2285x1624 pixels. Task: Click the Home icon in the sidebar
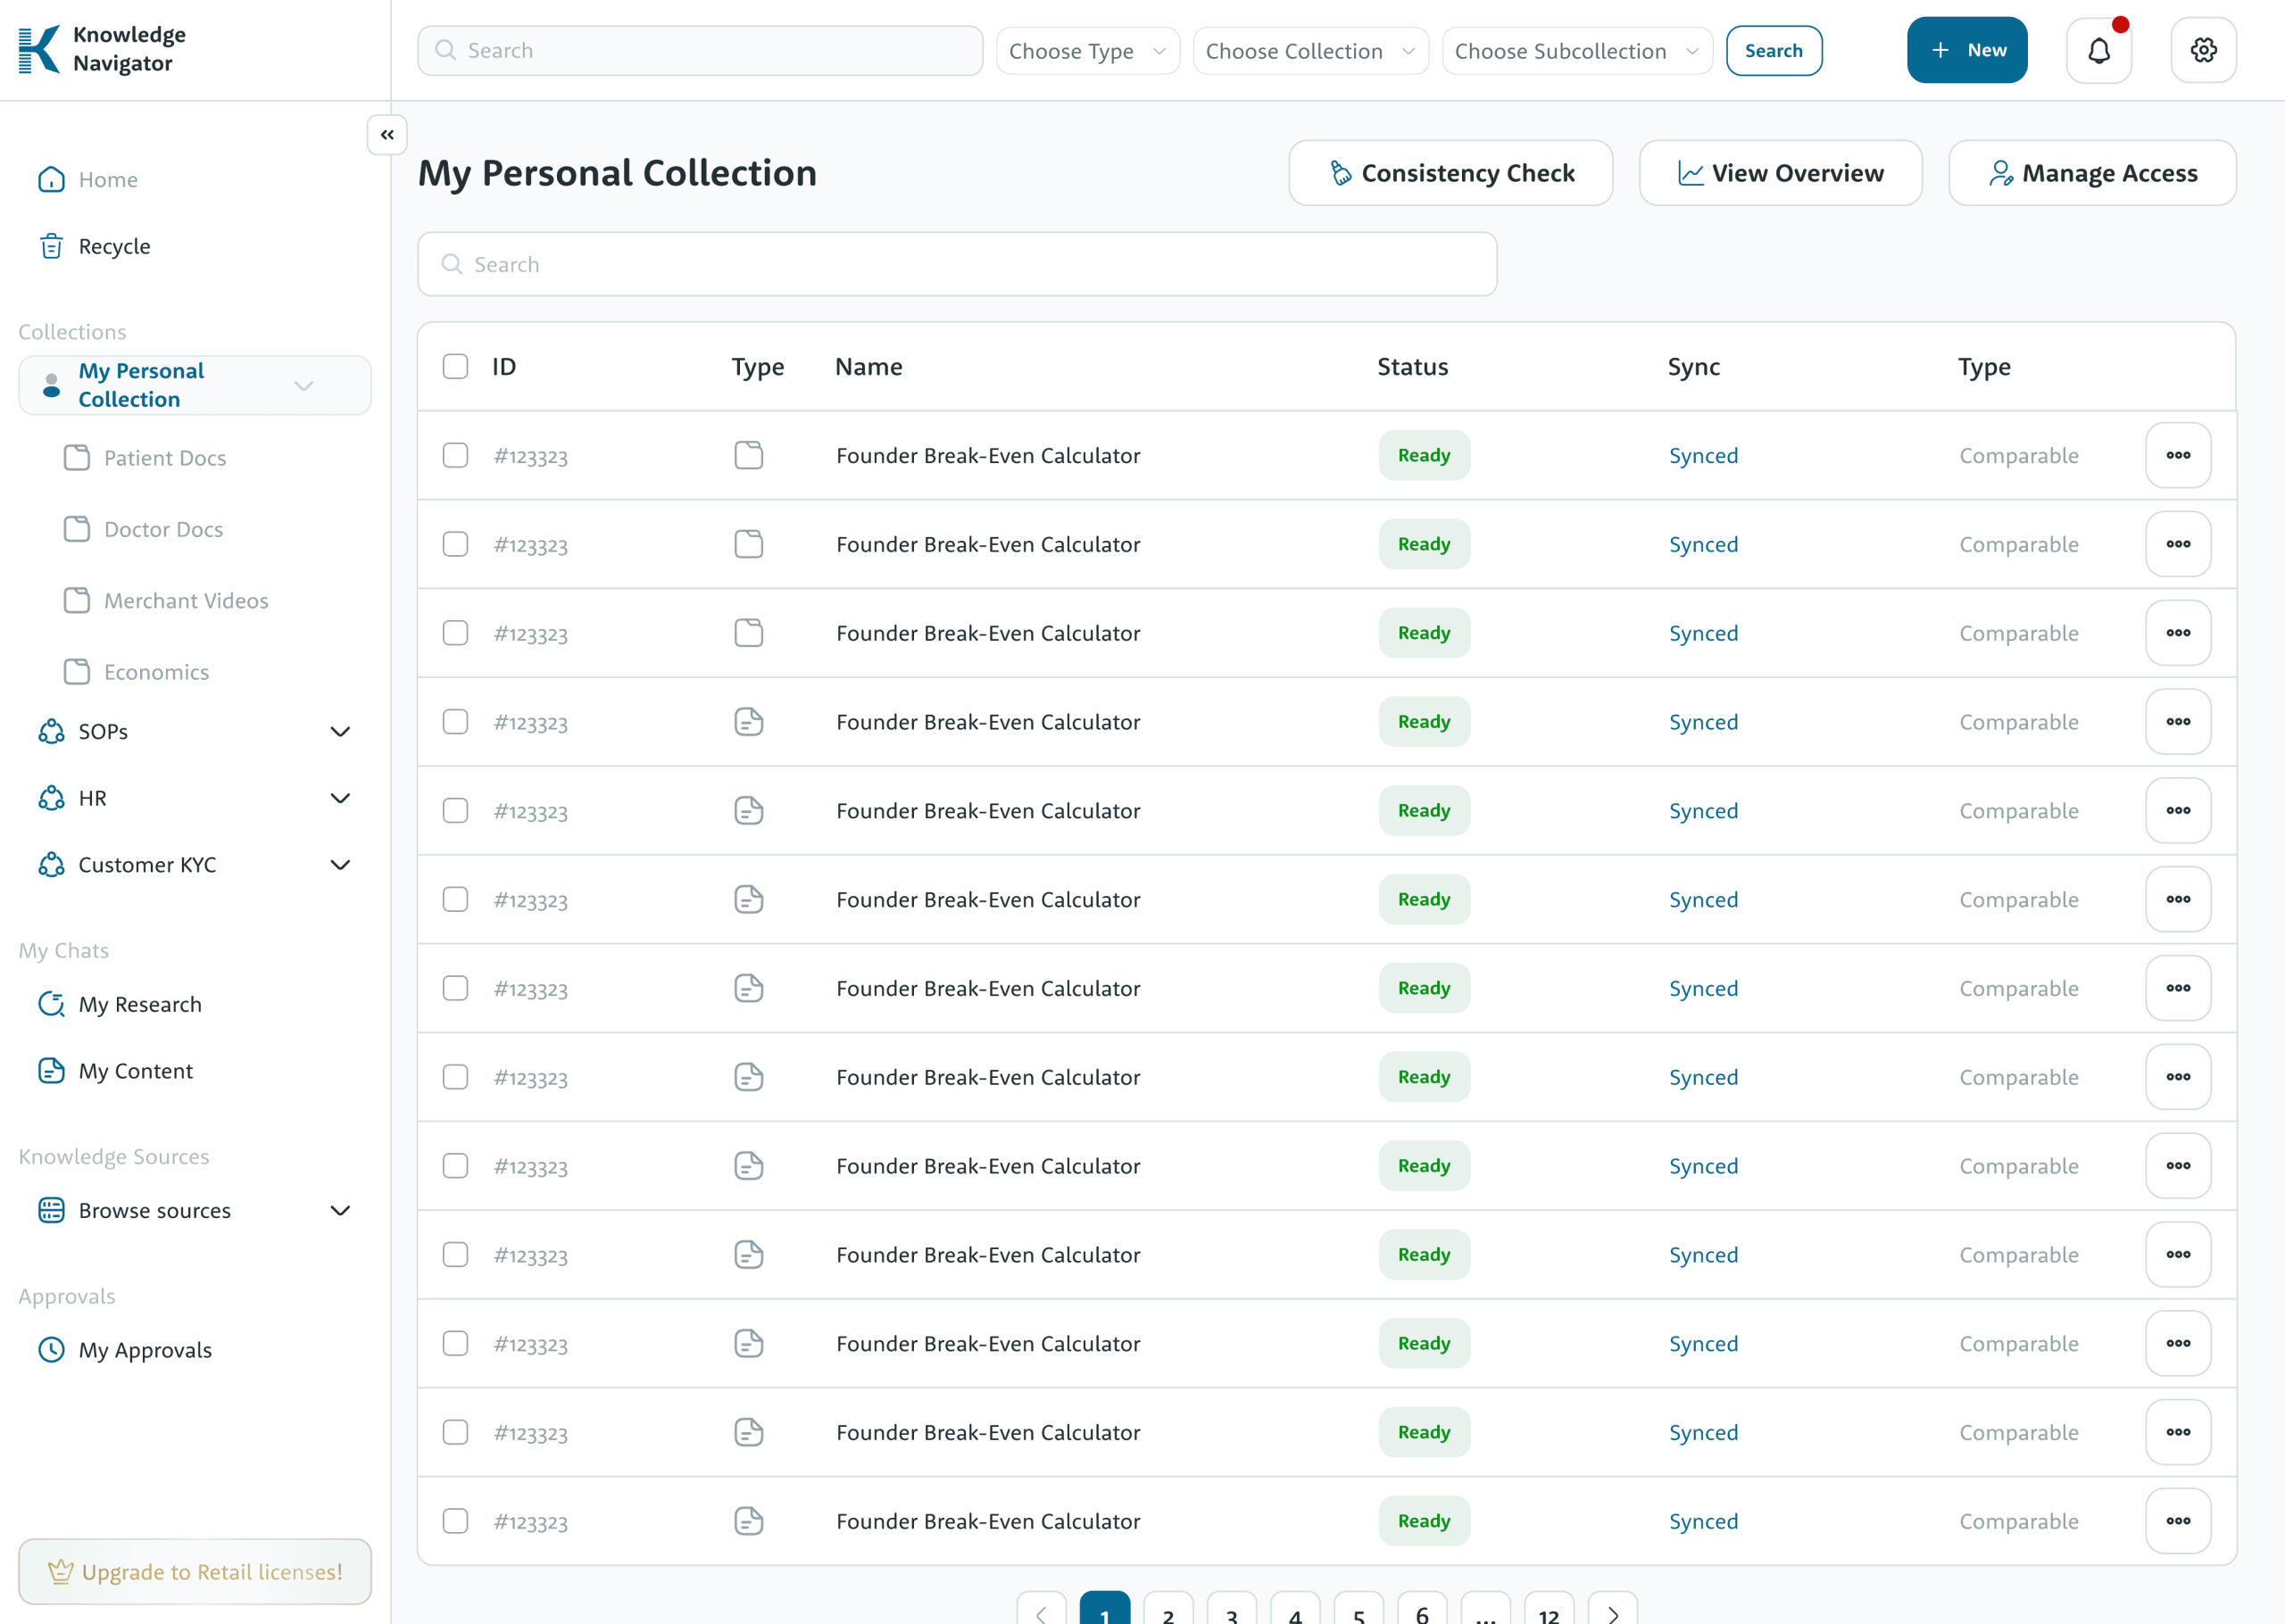click(51, 180)
